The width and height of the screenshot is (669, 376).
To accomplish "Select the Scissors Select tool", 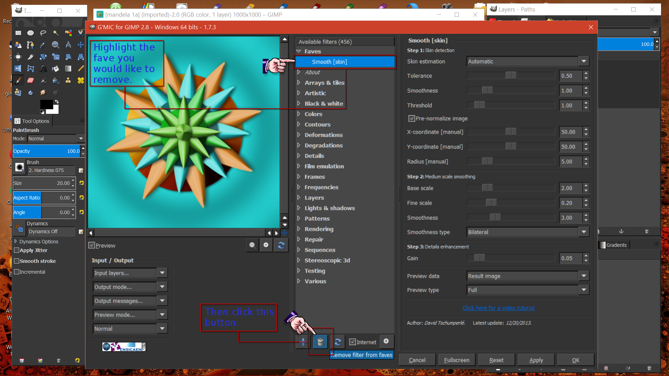I will click(x=80, y=33).
